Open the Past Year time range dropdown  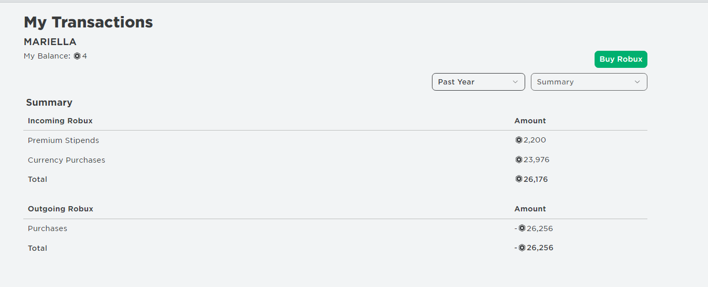(x=478, y=82)
